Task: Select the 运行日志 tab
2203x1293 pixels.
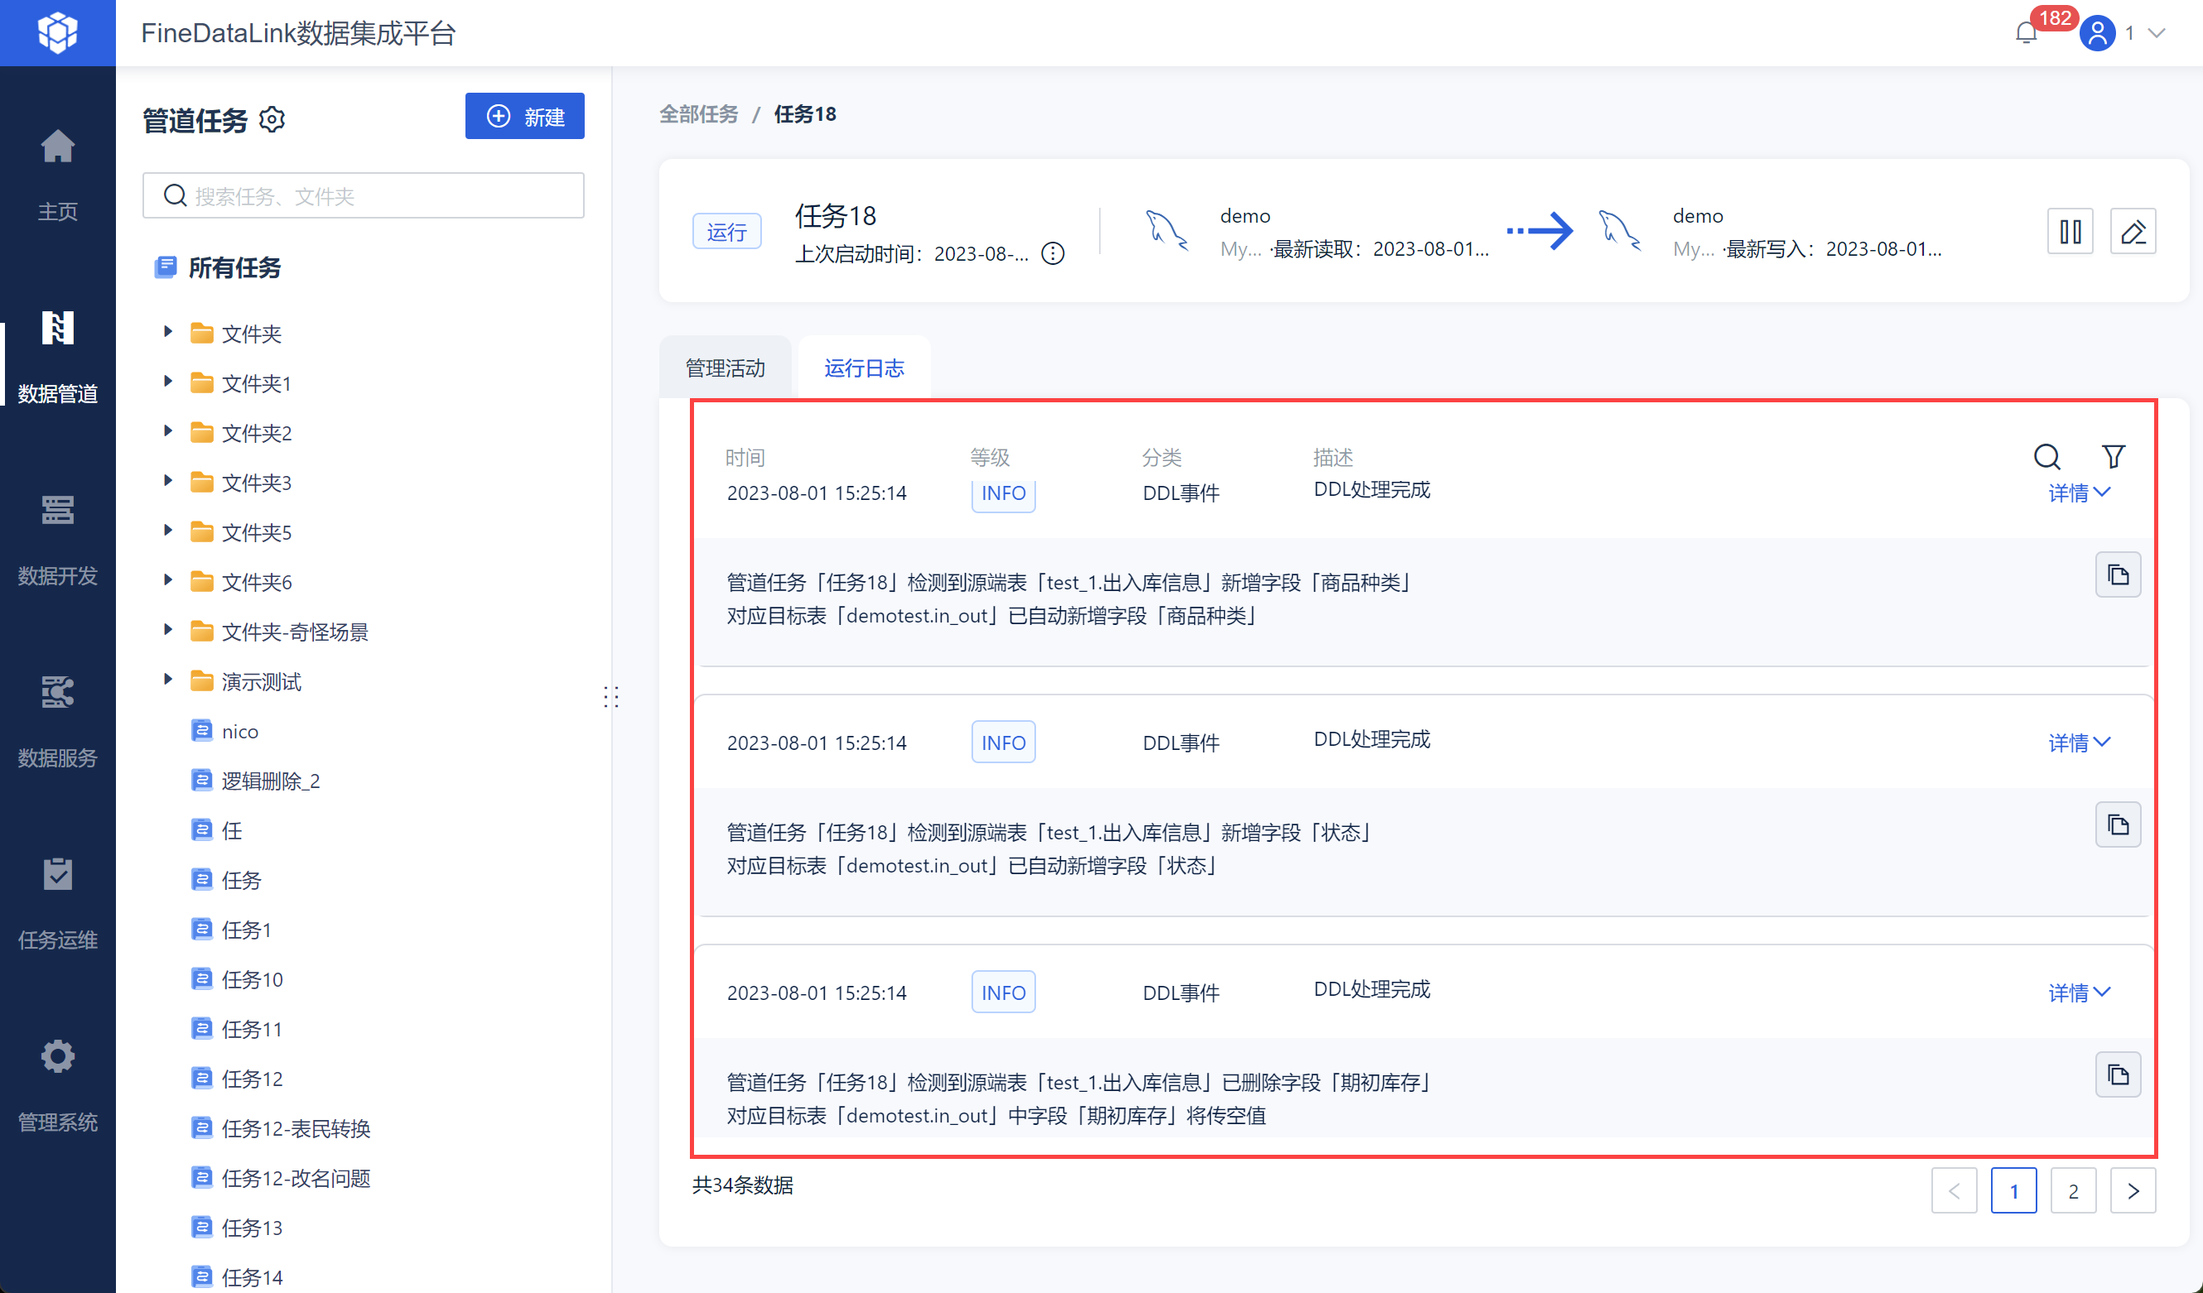Action: coord(864,368)
